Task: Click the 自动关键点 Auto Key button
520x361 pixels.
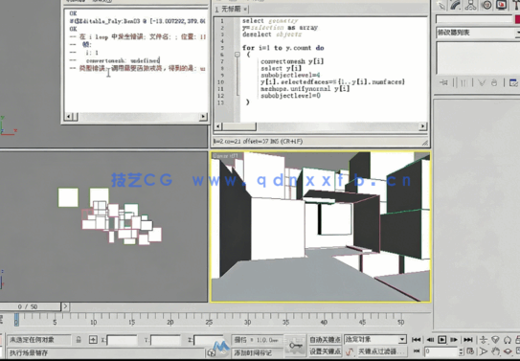Action: pos(325,339)
